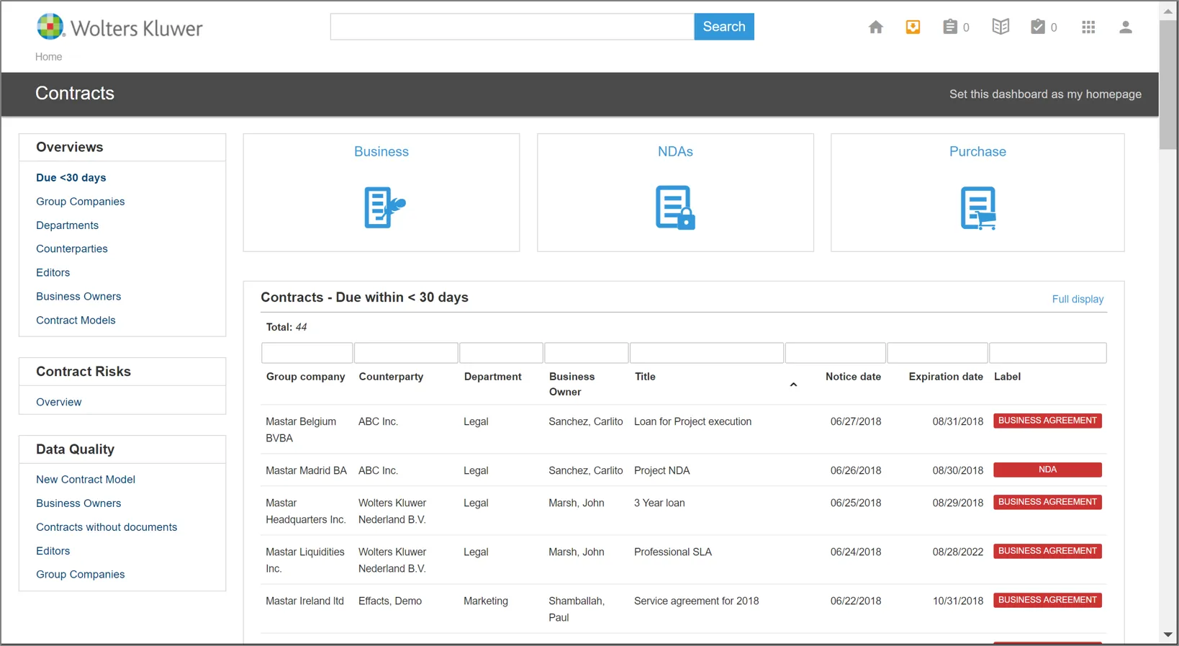Click the Business Owner filter field

pyautogui.click(x=587, y=353)
